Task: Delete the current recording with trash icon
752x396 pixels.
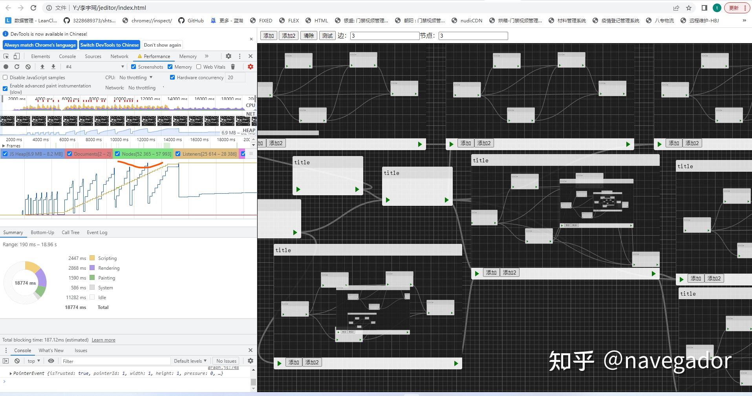Action: (x=233, y=67)
